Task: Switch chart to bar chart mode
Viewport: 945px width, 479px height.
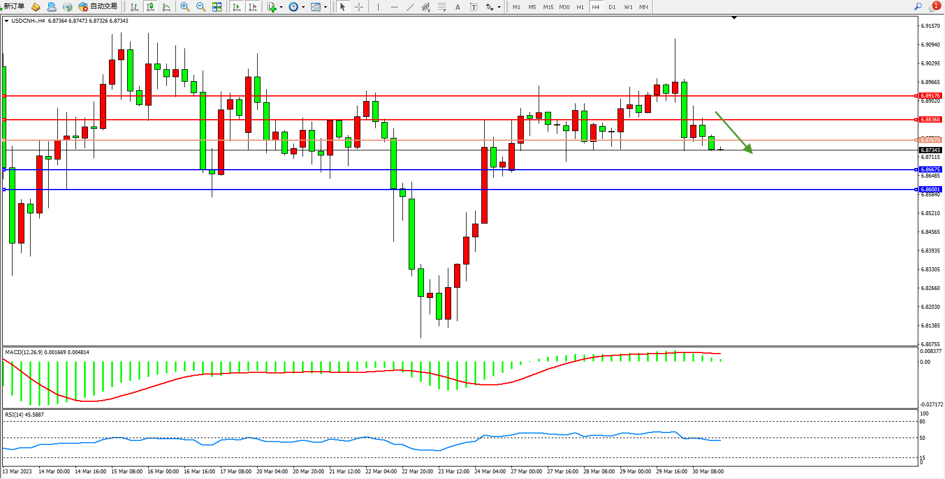Action: [x=135, y=7]
